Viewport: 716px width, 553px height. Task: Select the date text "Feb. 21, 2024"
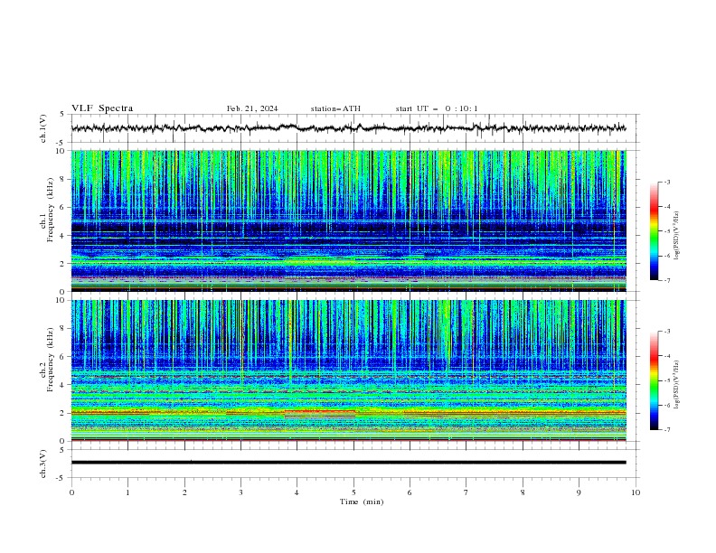tap(252, 108)
